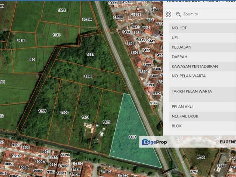Screen dimensions: 236x177
Task: Click lot 8413 label on map
Action: (x=126, y=32)
